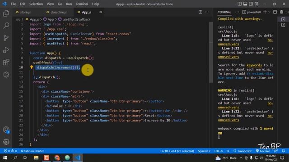Open the Tabnine sidebar icon
289x162 pixels.
coord(6,75)
